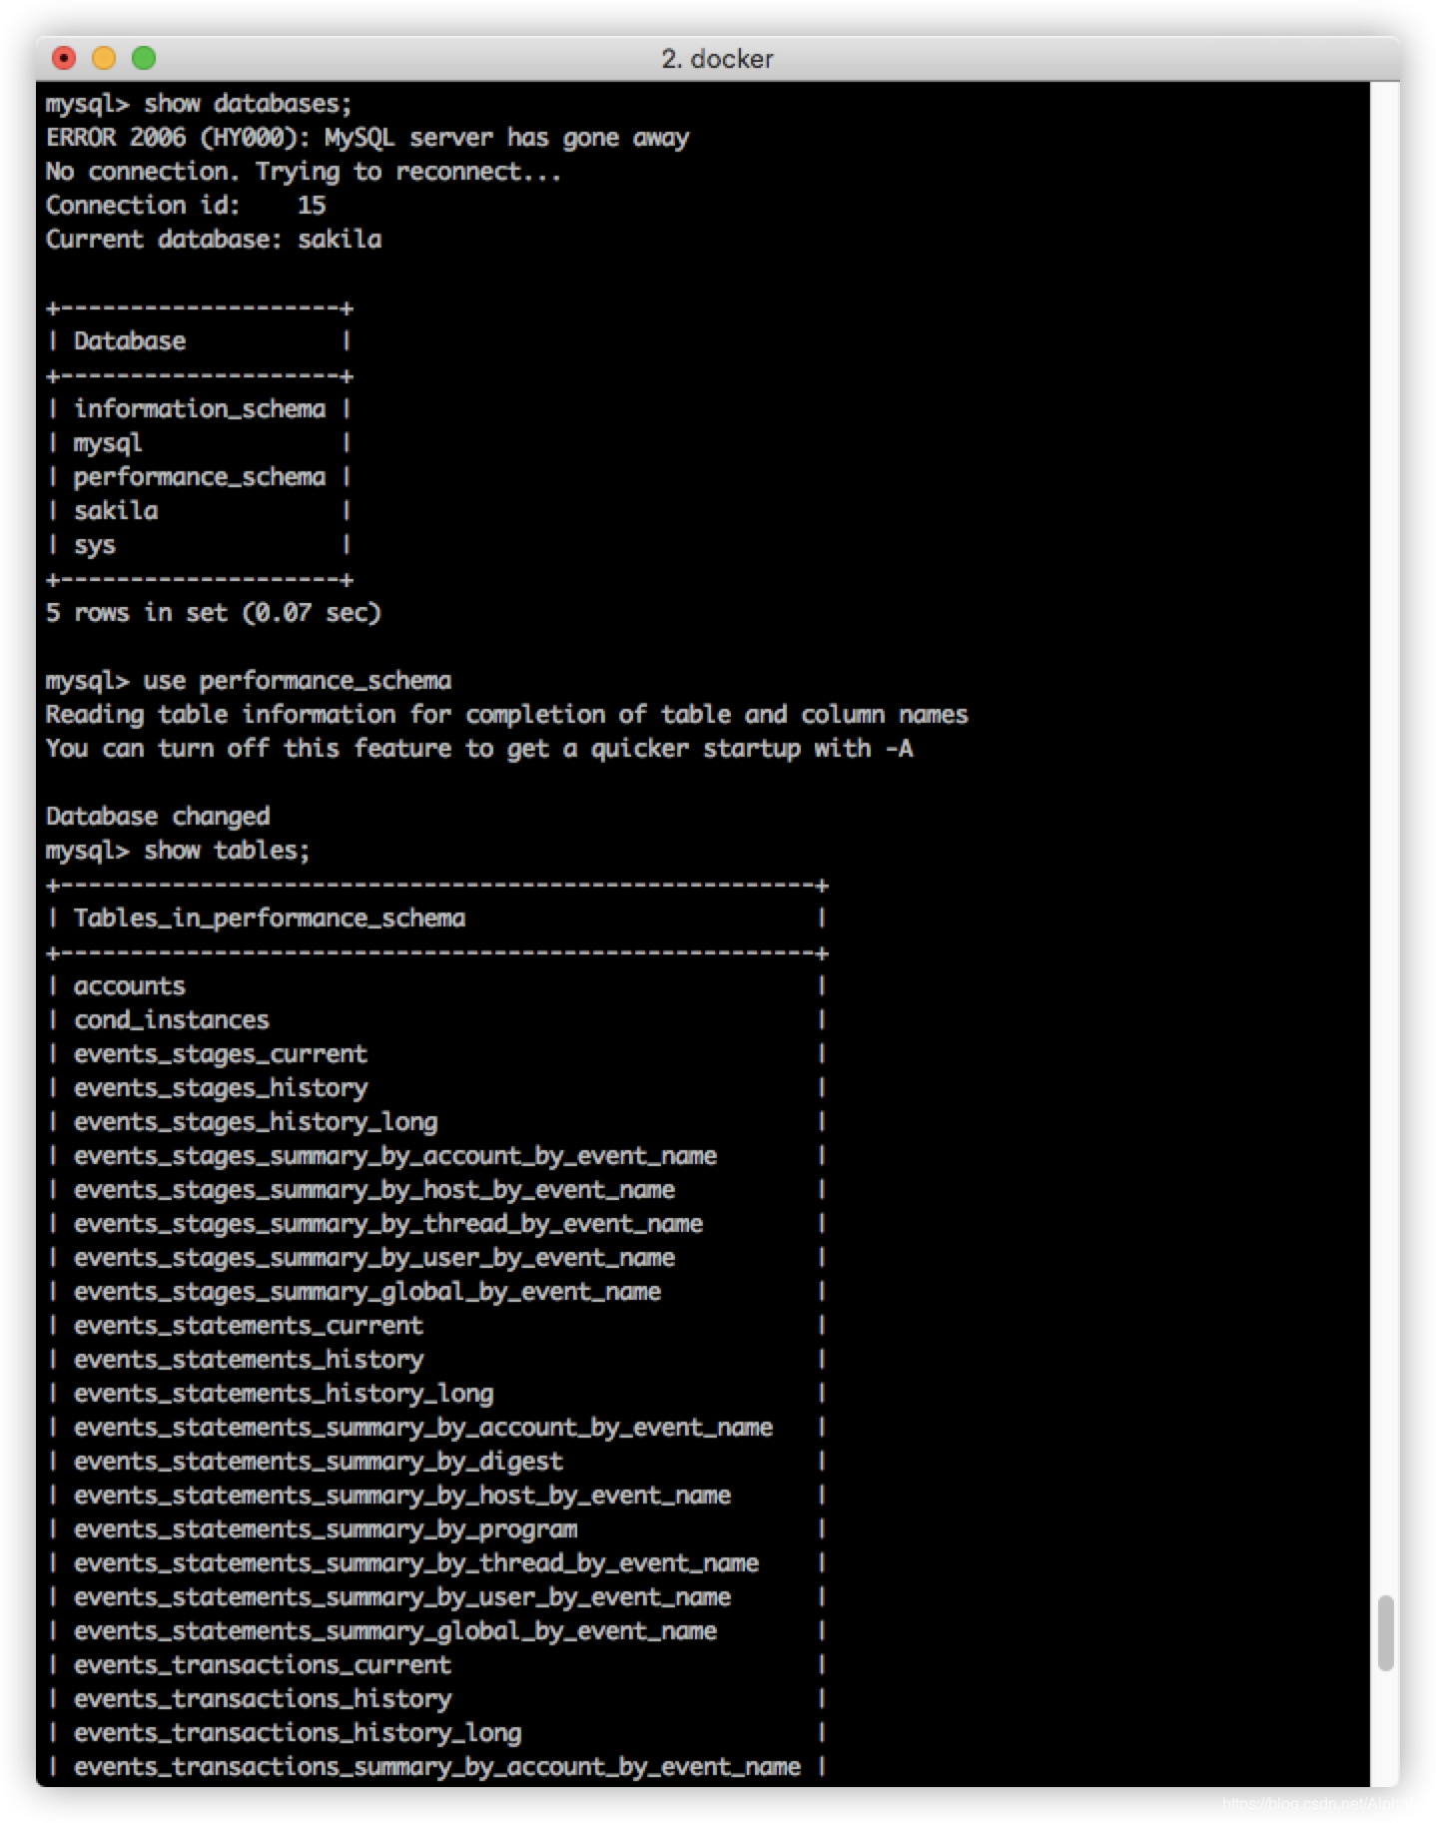Image resolution: width=1436 pixels, height=1823 pixels.
Task: Close the docker terminal window
Action: point(64,58)
